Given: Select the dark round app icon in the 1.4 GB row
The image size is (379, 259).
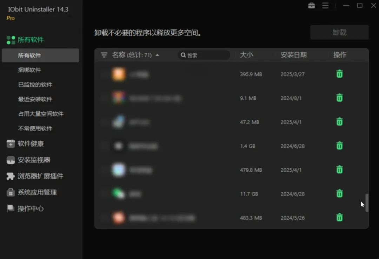Looking at the screenshot, I should coord(119,146).
